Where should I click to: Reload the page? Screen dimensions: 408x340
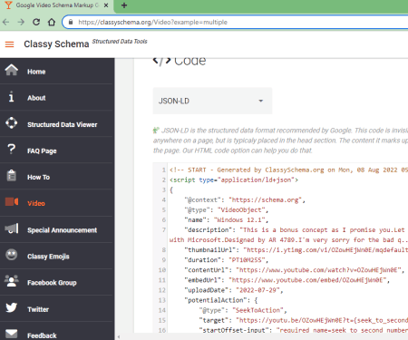click(x=36, y=22)
